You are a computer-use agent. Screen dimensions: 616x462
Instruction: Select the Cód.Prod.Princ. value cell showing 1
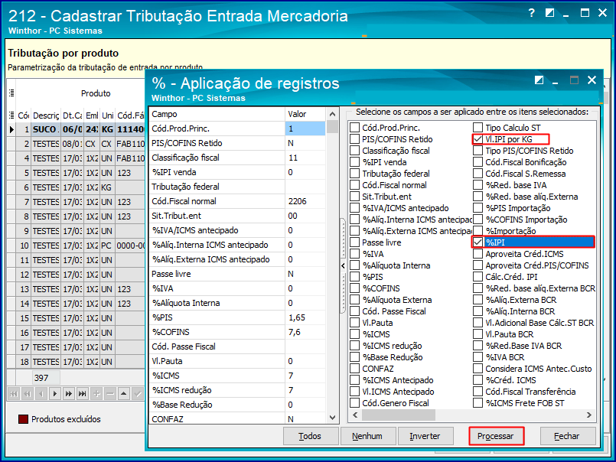[x=305, y=129]
